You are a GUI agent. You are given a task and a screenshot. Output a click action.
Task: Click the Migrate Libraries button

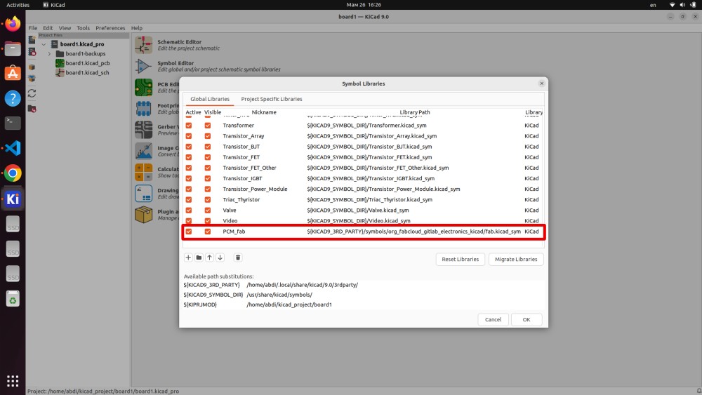[x=516, y=259]
